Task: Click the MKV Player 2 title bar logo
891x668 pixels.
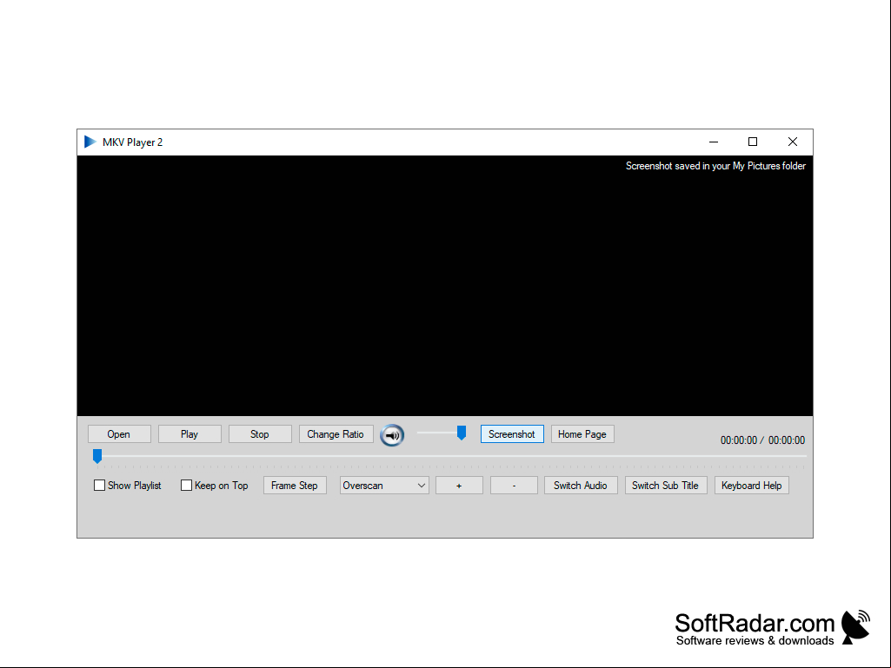Action: pos(90,142)
